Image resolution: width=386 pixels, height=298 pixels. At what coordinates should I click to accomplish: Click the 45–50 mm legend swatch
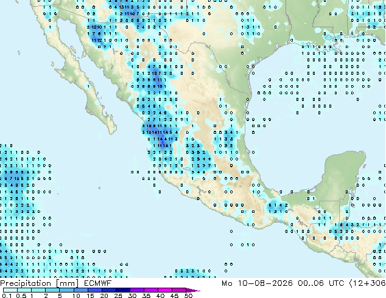coord(178,290)
